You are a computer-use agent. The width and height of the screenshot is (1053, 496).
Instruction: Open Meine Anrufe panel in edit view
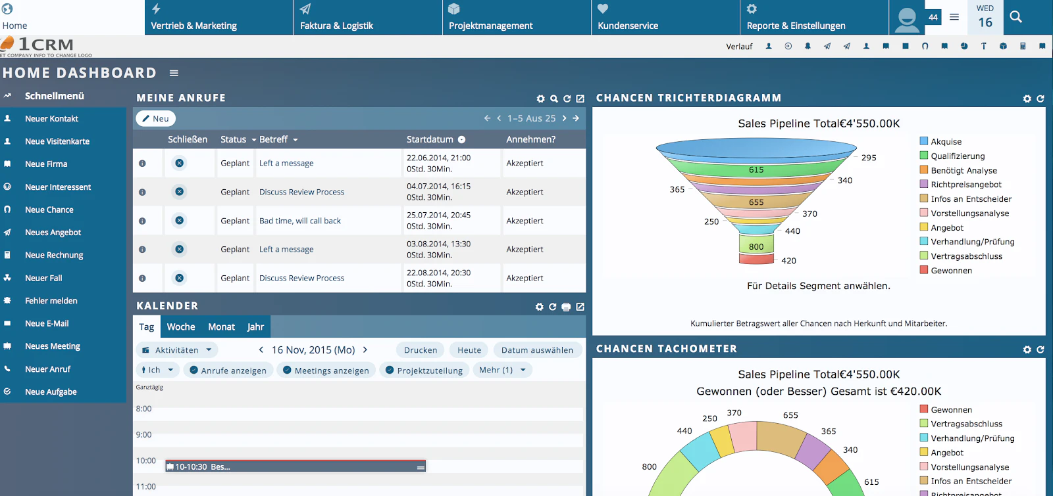click(580, 99)
